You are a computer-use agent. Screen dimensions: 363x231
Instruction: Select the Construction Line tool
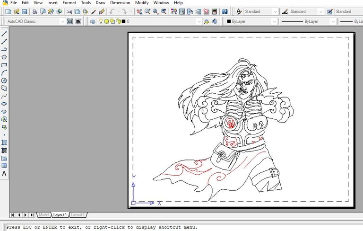coord(4,42)
